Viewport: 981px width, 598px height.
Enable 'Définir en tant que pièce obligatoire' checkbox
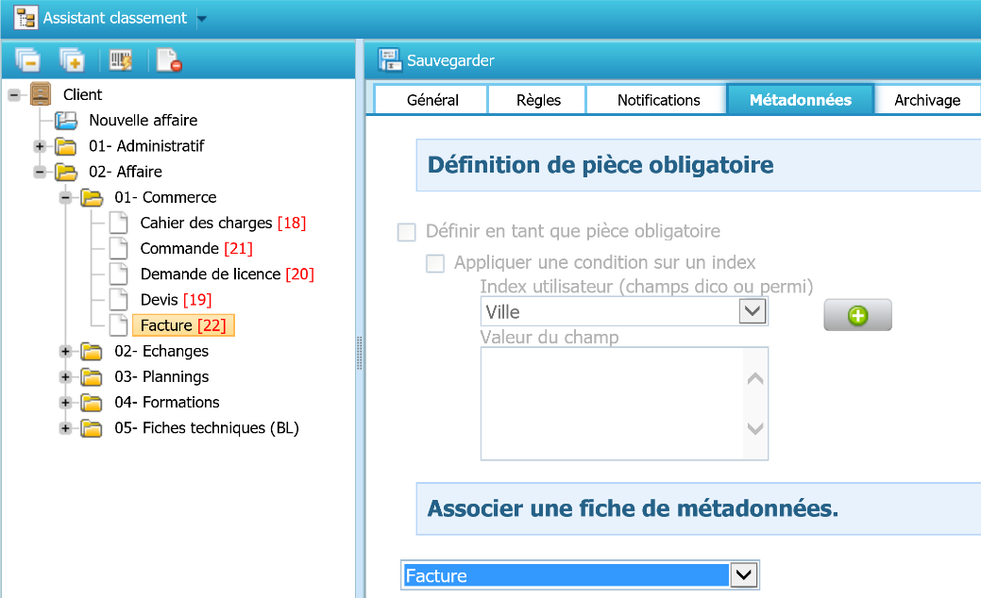[407, 232]
